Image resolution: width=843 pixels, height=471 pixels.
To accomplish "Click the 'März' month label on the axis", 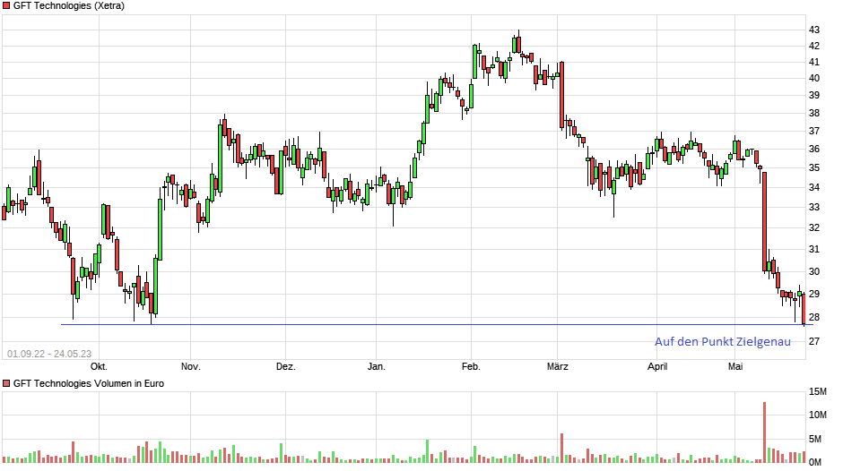I will coord(558,367).
